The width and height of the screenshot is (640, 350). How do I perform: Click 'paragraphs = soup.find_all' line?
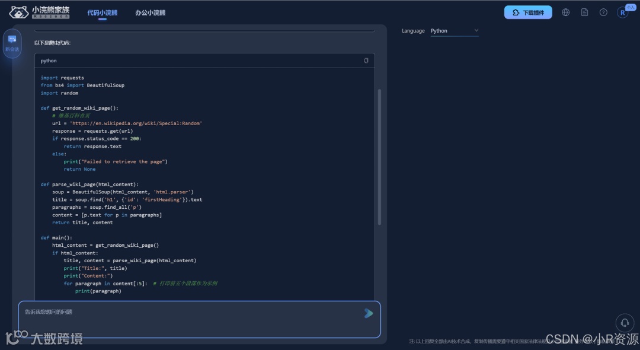coord(97,207)
